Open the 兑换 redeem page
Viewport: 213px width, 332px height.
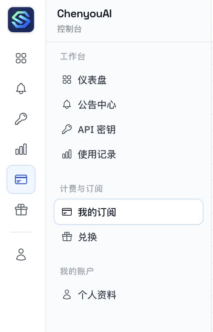(x=88, y=237)
